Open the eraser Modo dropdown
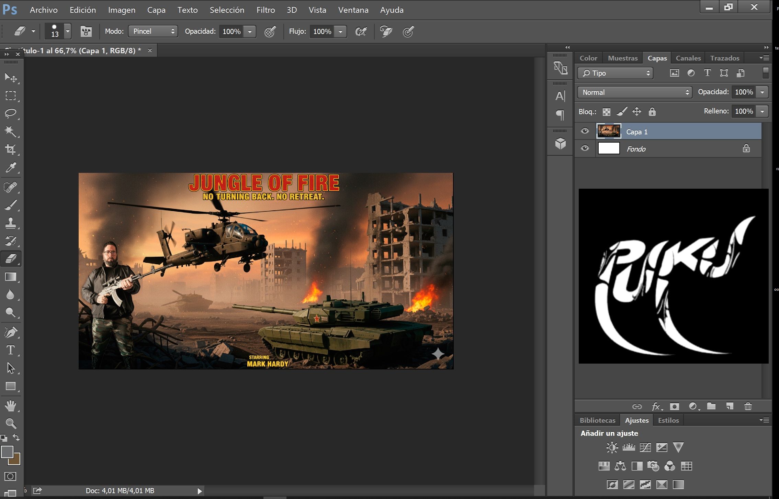 (x=153, y=31)
